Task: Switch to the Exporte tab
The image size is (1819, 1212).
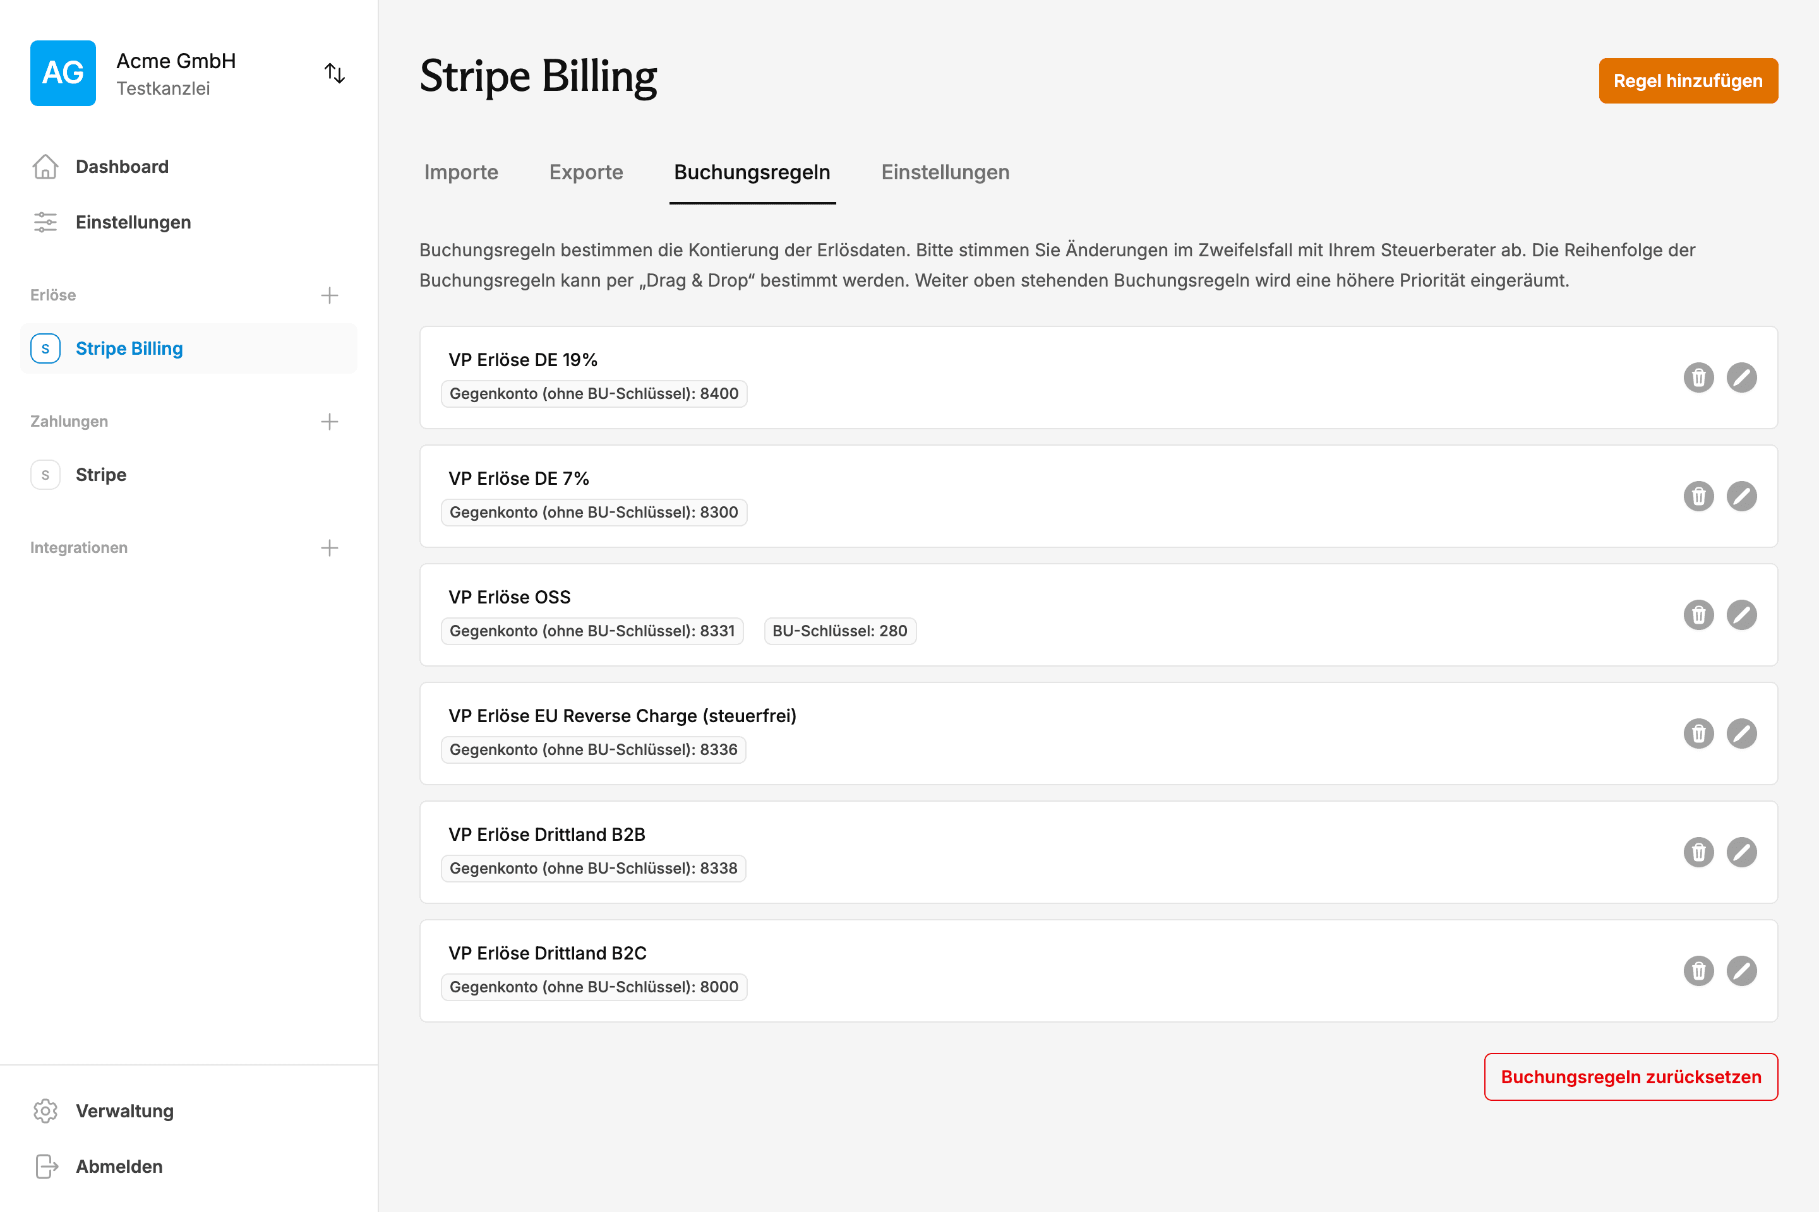Action: [x=586, y=172]
